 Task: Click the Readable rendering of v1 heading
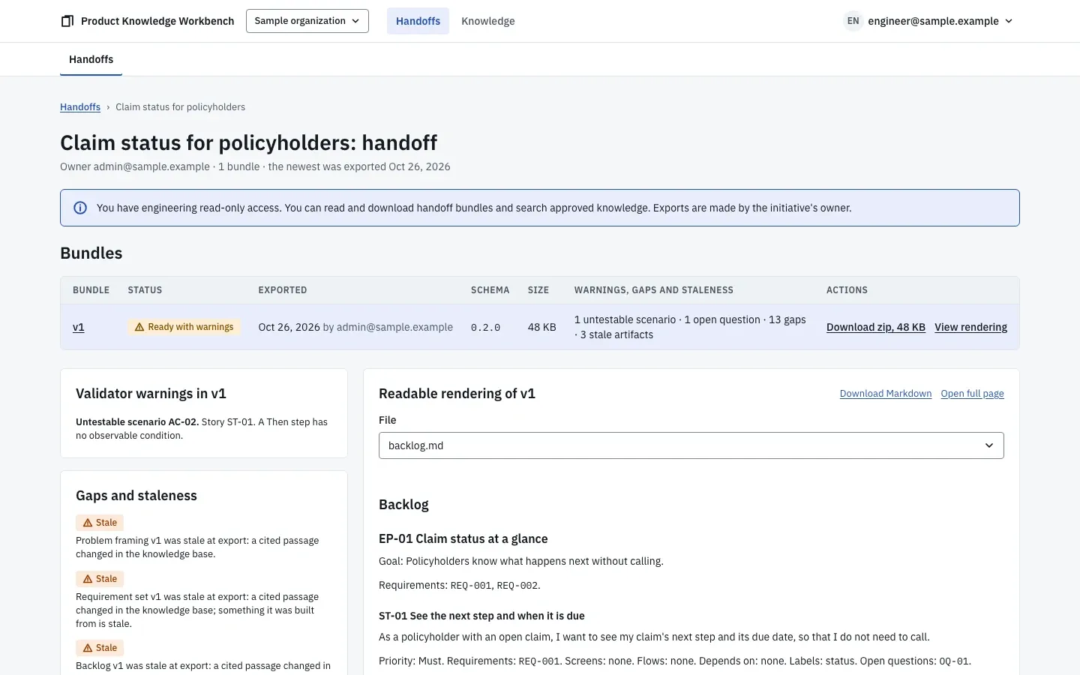point(457,394)
